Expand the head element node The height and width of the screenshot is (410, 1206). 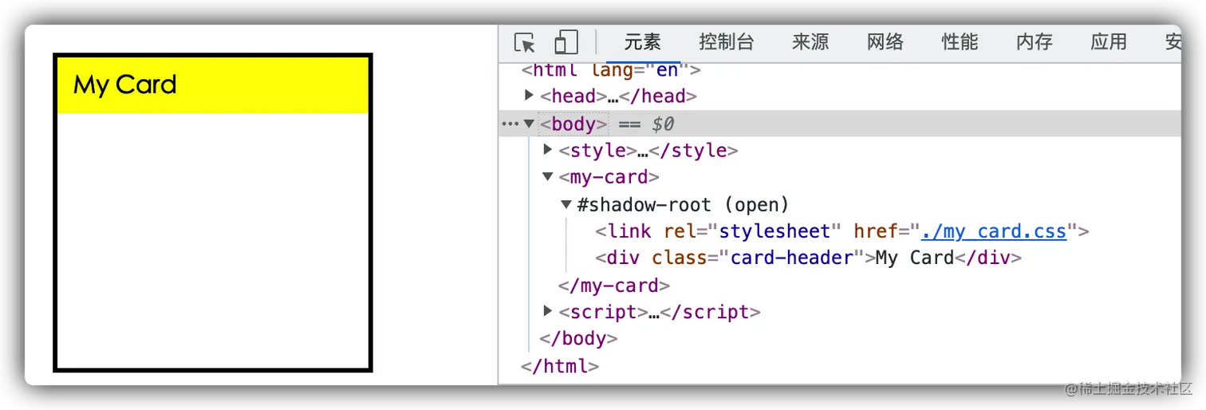pos(529,96)
